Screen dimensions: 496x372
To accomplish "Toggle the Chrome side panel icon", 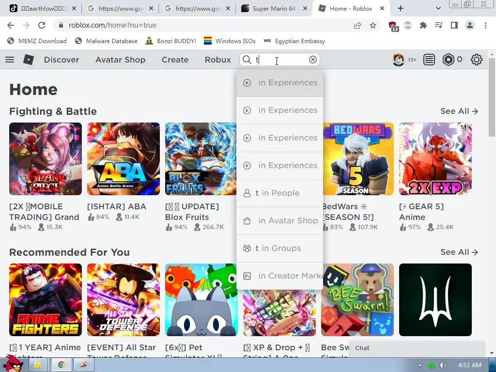I will click(x=454, y=25).
